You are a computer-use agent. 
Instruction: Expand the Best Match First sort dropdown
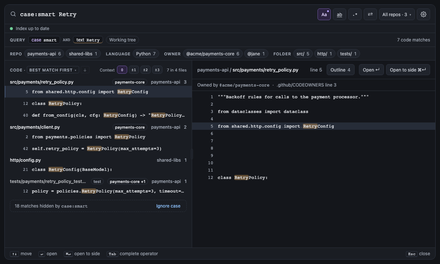53,70
